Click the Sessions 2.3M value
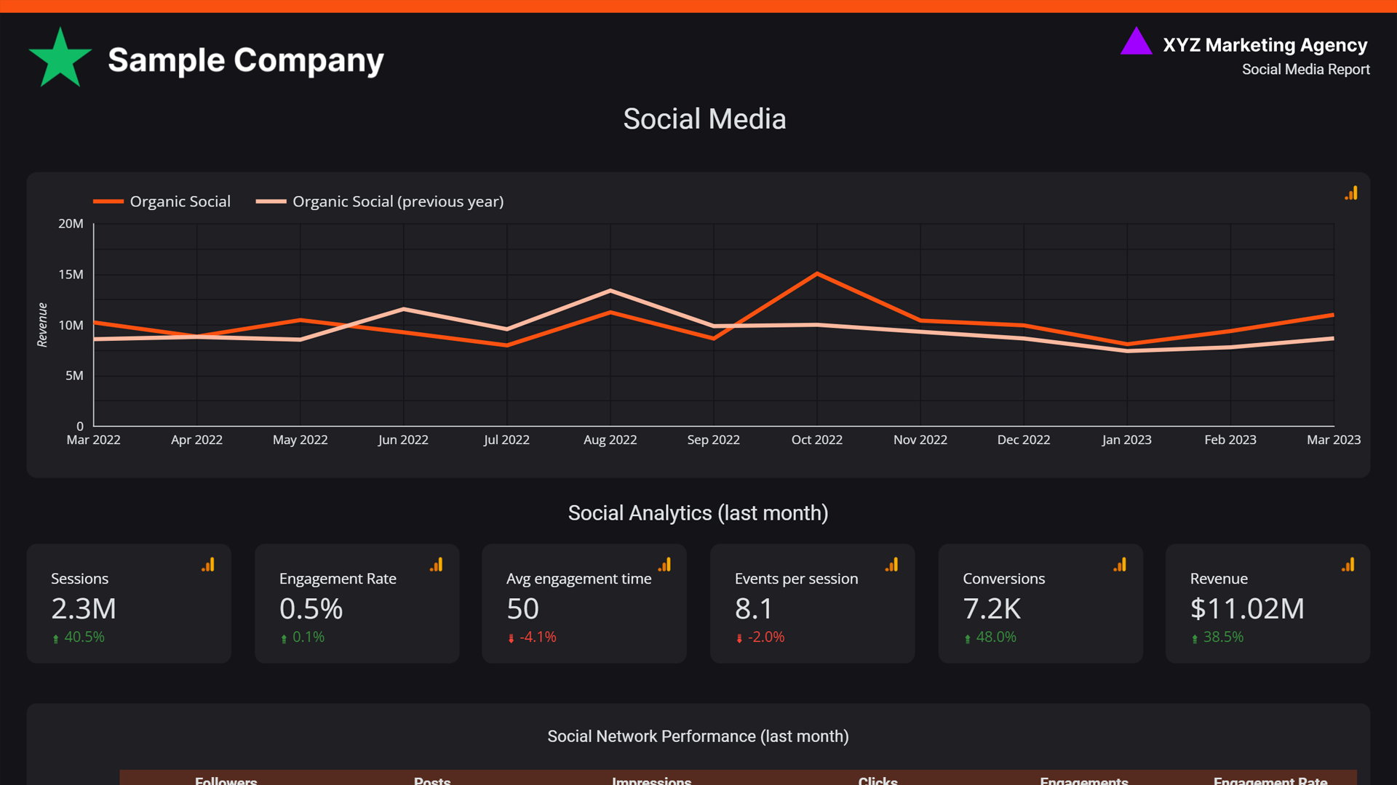Screen dimensions: 1397x785 click(84, 608)
